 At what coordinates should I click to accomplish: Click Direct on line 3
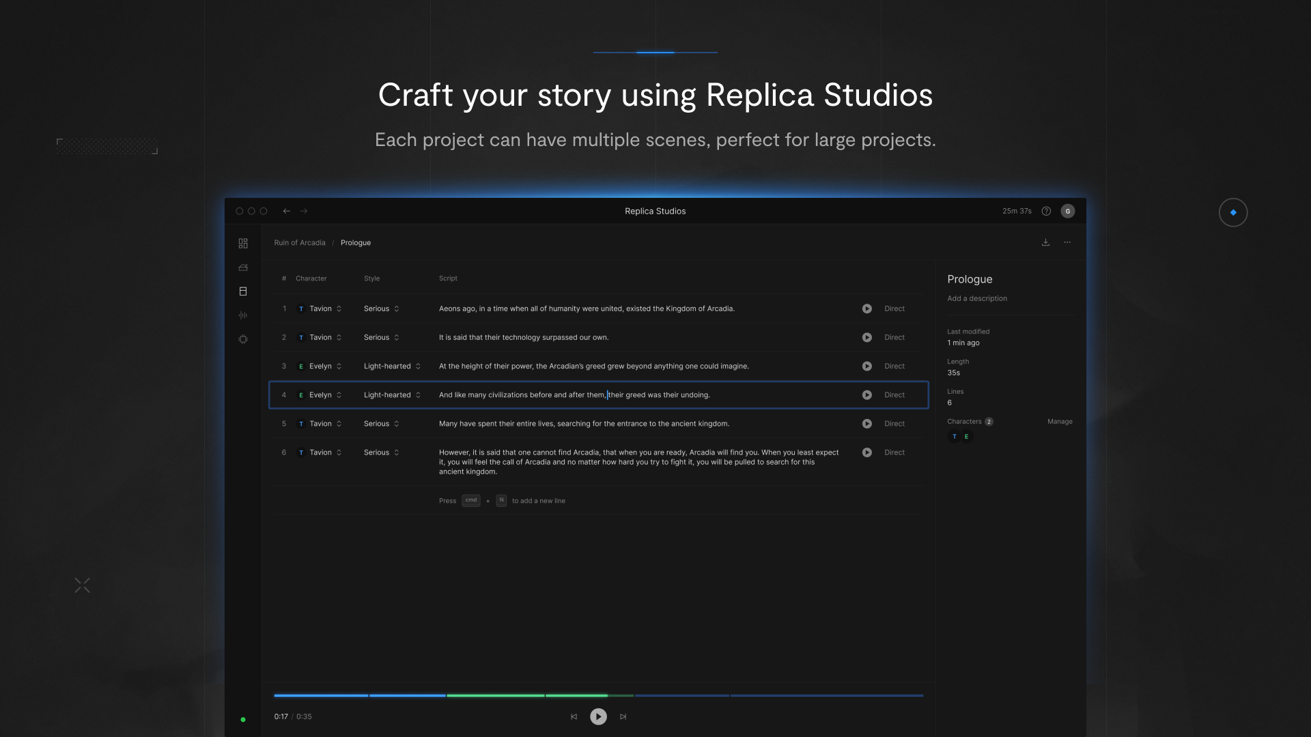pos(894,366)
